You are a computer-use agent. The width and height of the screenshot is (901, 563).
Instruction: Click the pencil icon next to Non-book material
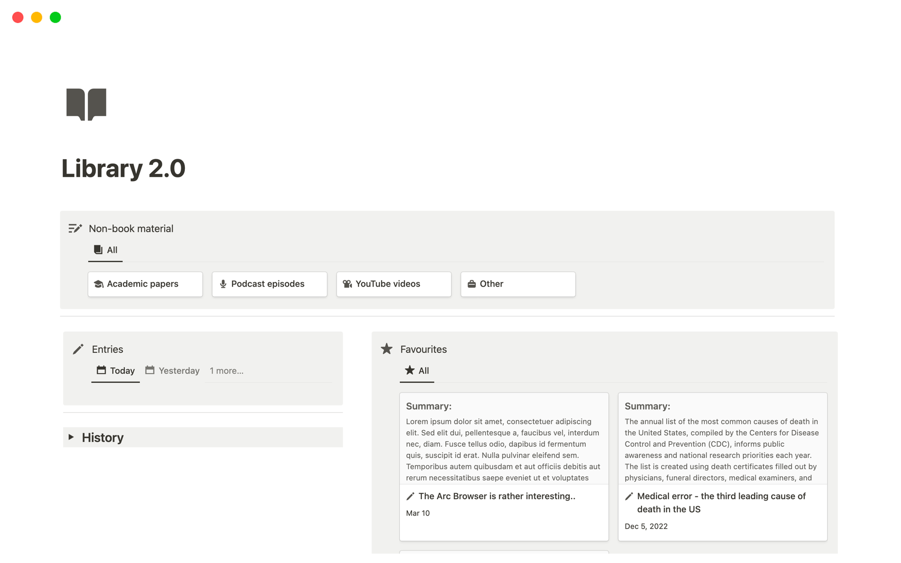pos(76,228)
